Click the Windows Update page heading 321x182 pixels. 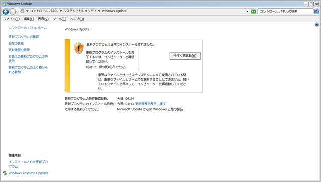click(x=77, y=29)
